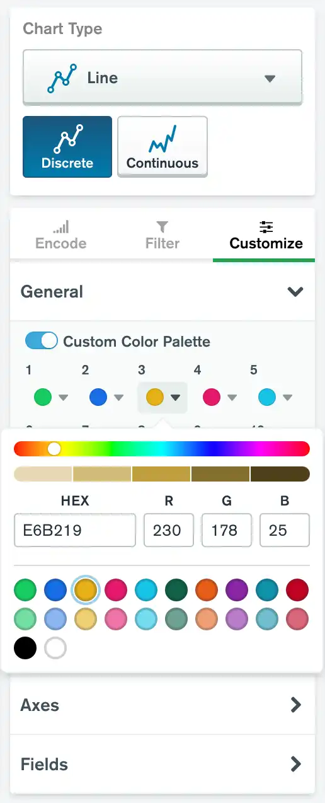Switch to the Filter tab
The image size is (325, 803).
click(162, 235)
